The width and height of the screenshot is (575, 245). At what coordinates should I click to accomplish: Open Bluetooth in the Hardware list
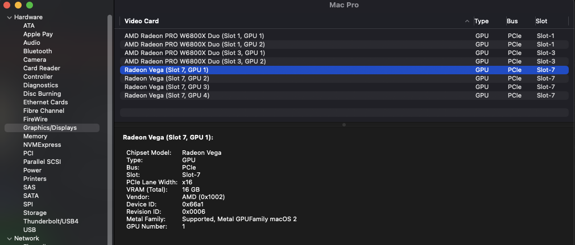click(38, 51)
